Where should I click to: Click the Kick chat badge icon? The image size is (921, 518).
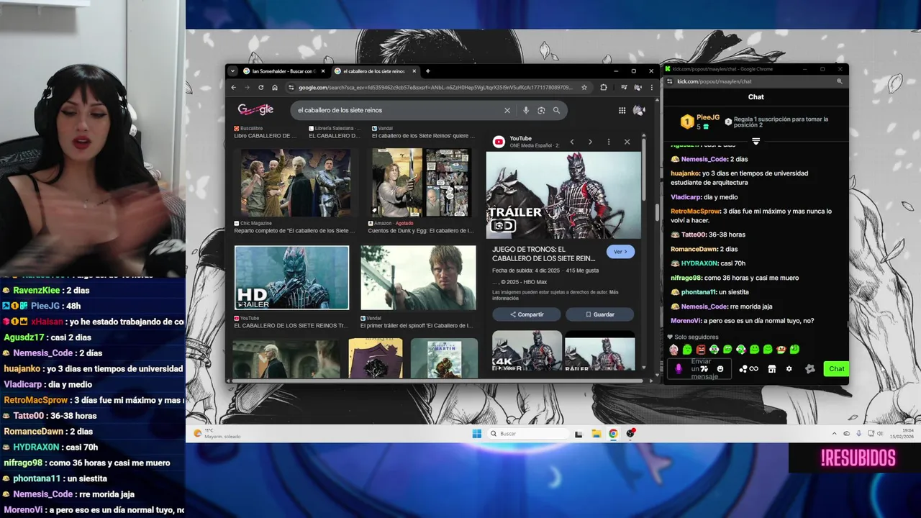[x=810, y=368]
